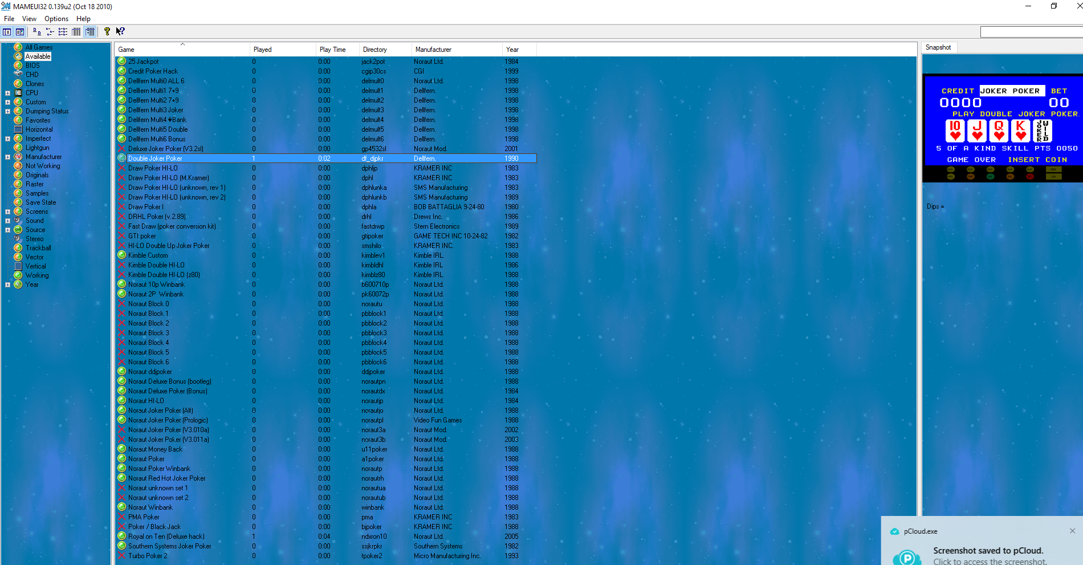
Task: Switch to list view layout
Action: point(63,32)
